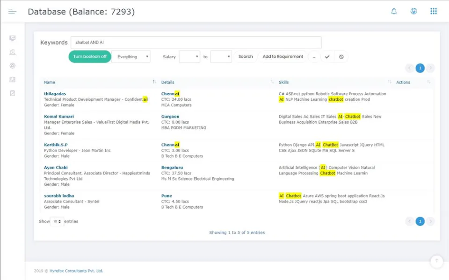449x280 pixels.
Task: Click the scroll-to-top arrow bottom right
Action: 436,261
